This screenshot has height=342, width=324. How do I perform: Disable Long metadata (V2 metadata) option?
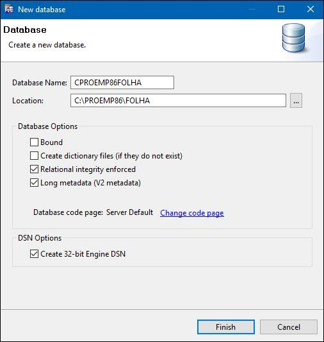[34, 183]
